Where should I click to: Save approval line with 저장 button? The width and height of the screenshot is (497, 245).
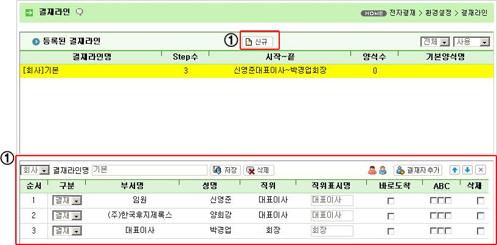pyautogui.click(x=225, y=170)
